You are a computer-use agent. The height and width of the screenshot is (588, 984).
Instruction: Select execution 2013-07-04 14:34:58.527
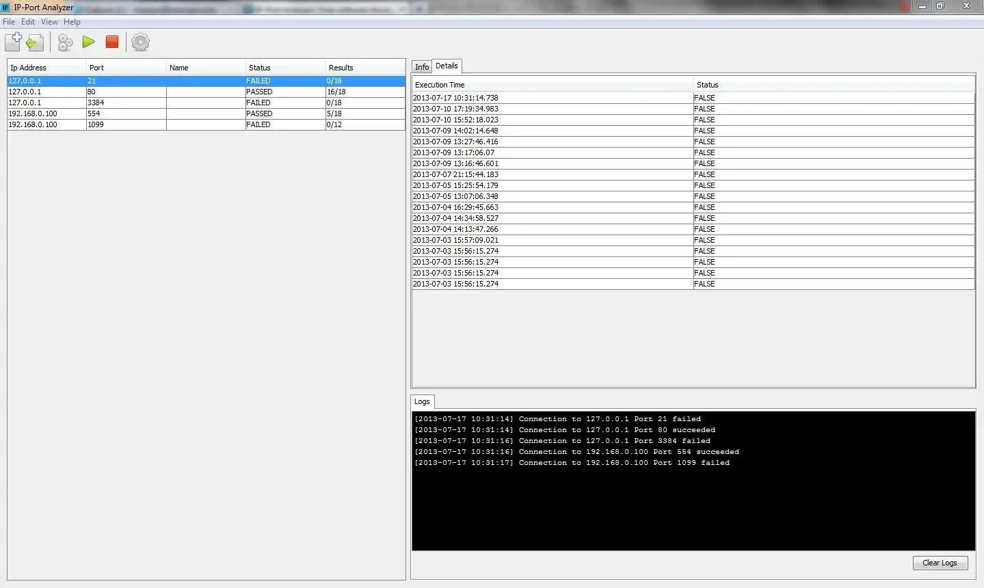point(693,218)
